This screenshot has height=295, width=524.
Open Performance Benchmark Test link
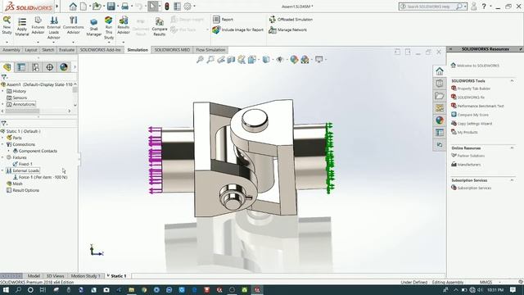(481, 106)
